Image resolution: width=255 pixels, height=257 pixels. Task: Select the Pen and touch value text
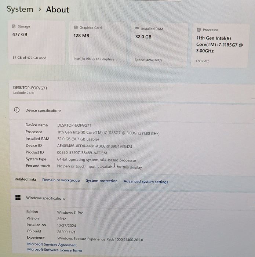pos(99,167)
